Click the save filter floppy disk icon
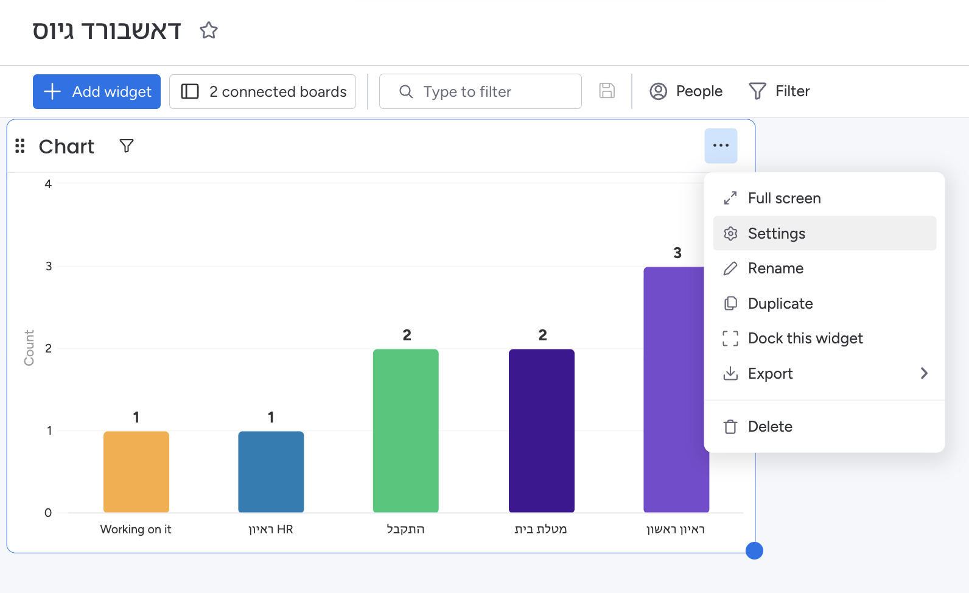 (x=607, y=91)
